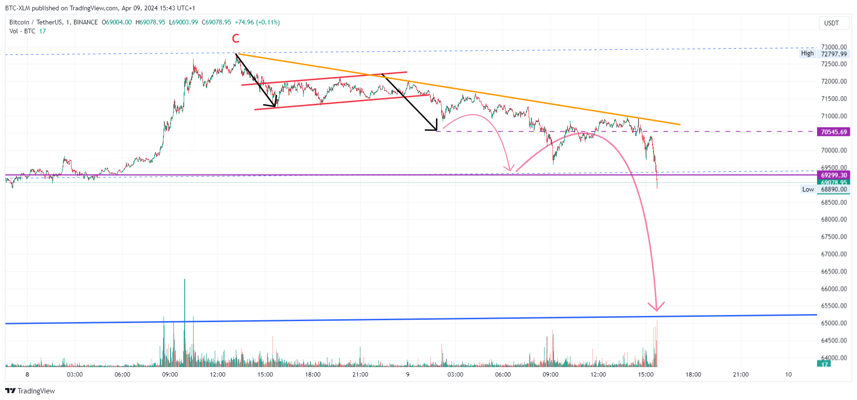The width and height of the screenshot is (857, 400).
Task: Click the 64500.00 price axis label
Action: coord(834,340)
